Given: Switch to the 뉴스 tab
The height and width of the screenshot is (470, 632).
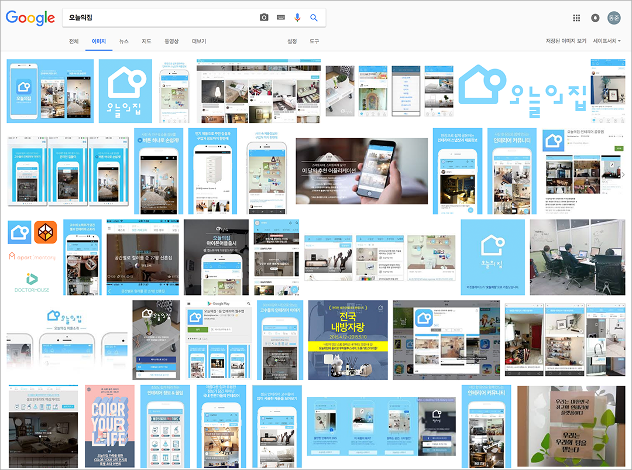Looking at the screenshot, I should pos(123,41).
